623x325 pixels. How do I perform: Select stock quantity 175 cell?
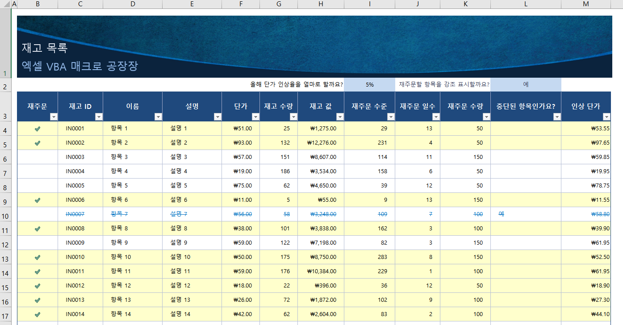(x=279, y=257)
